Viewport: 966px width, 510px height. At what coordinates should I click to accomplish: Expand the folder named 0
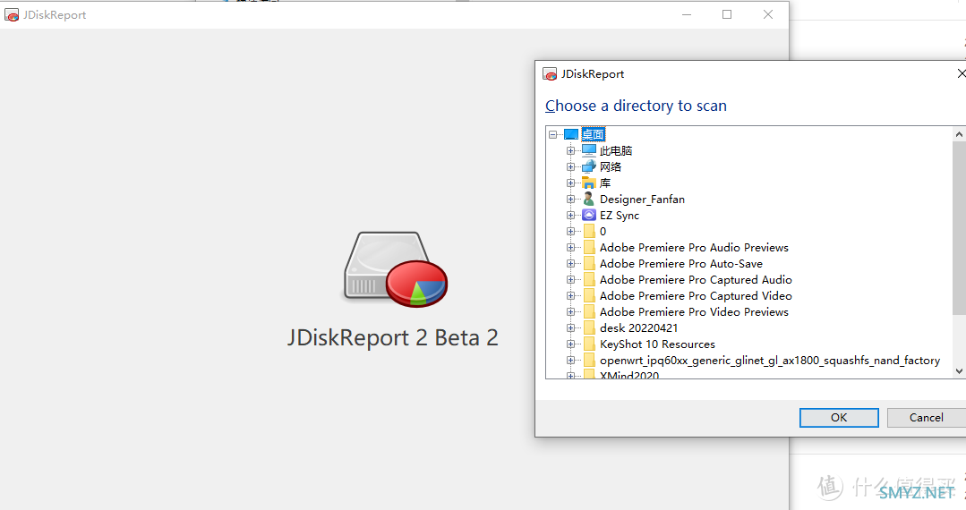(570, 231)
